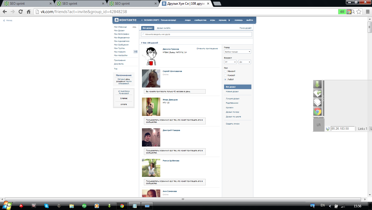Click the Поиск друзей link
The image size is (372, 210).
point(245,28)
